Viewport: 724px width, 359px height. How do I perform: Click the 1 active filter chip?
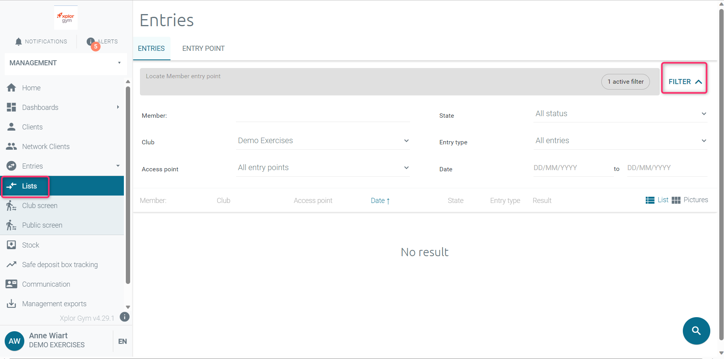tap(625, 82)
